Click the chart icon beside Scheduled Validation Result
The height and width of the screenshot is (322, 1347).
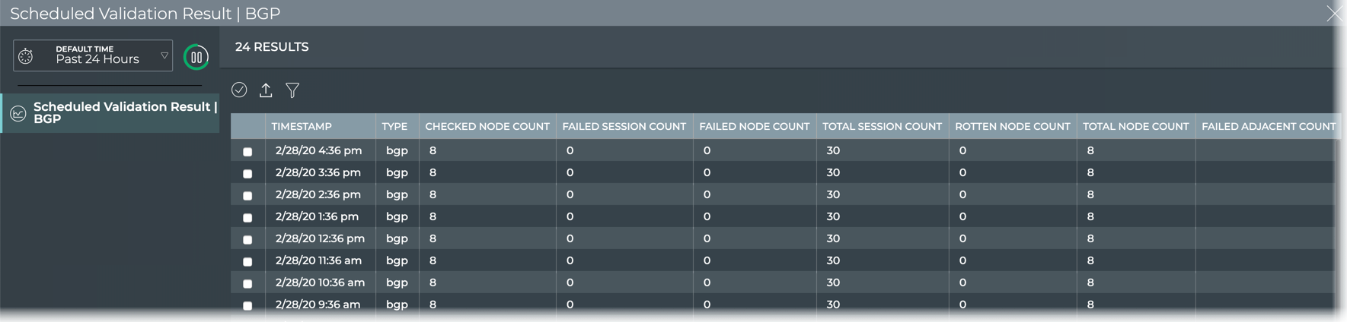click(x=18, y=113)
